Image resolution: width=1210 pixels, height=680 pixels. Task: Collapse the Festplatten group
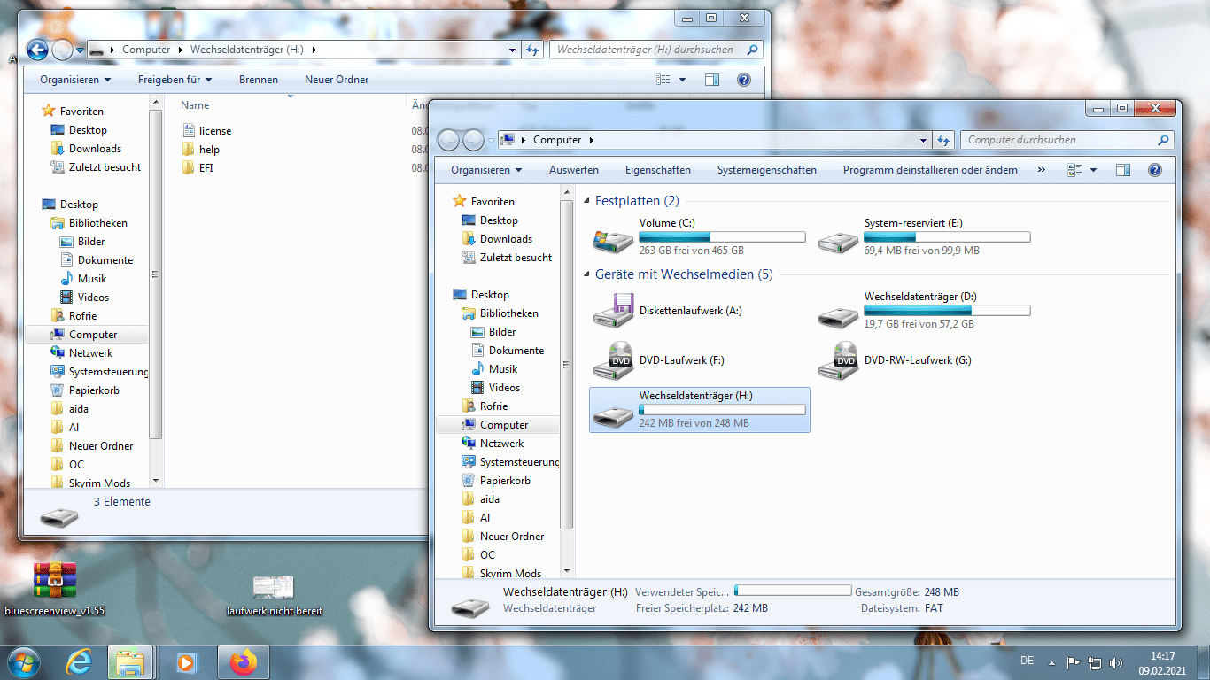586,202
